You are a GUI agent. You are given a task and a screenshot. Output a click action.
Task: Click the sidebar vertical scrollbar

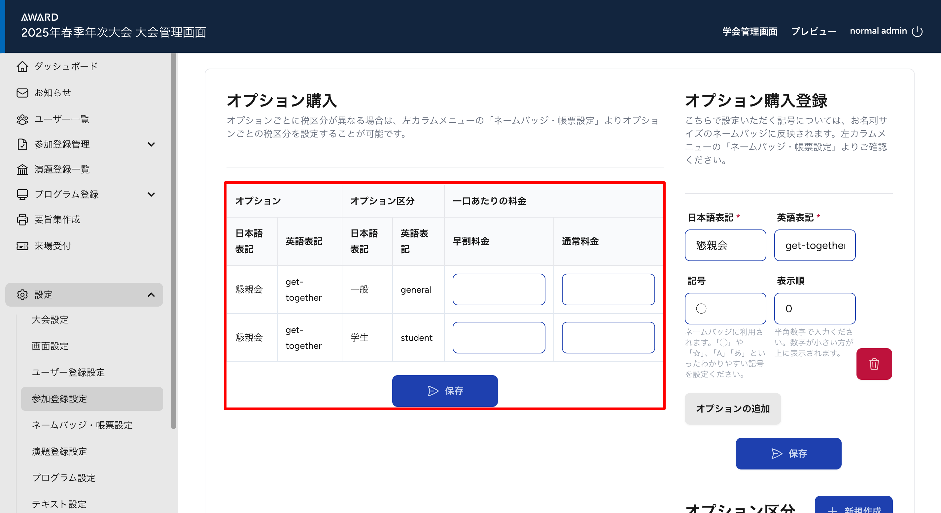(174, 241)
